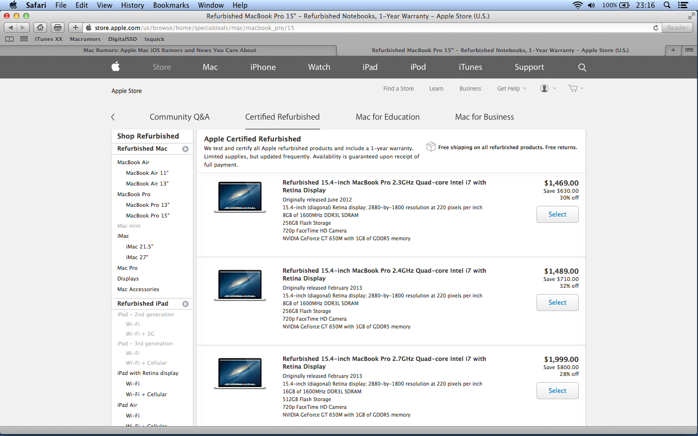Image resolution: width=698 pixels, height=436 pixels.
Task: Click the Apple logo in site navigation
Action: [115, 67]
